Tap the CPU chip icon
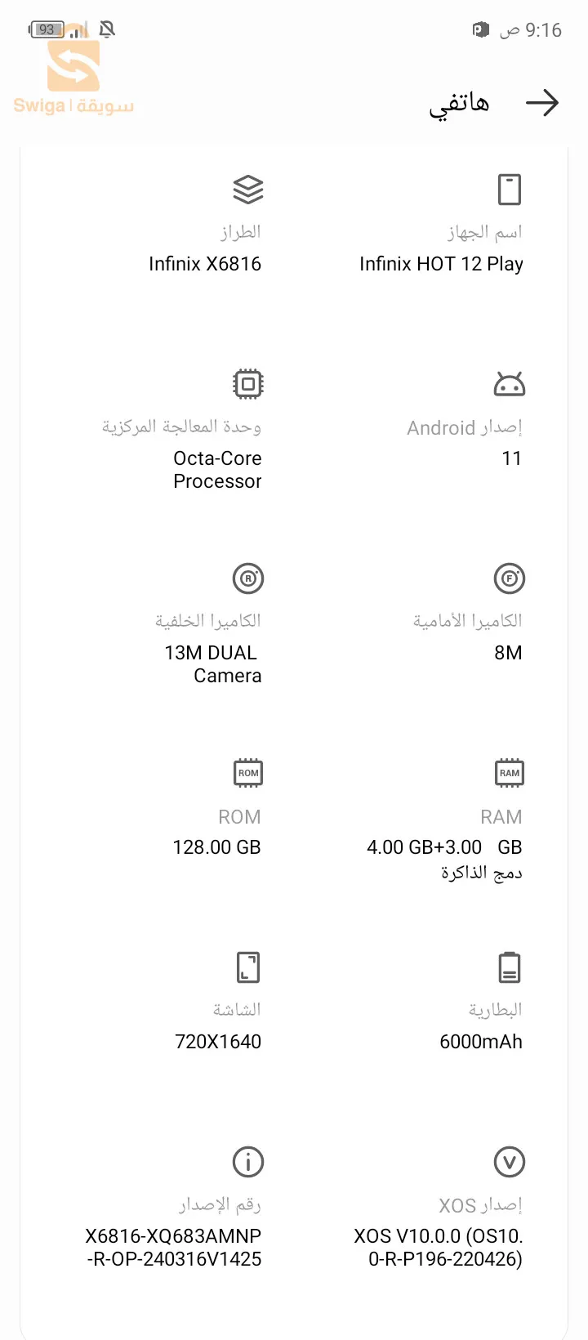 tap(248, 384)
